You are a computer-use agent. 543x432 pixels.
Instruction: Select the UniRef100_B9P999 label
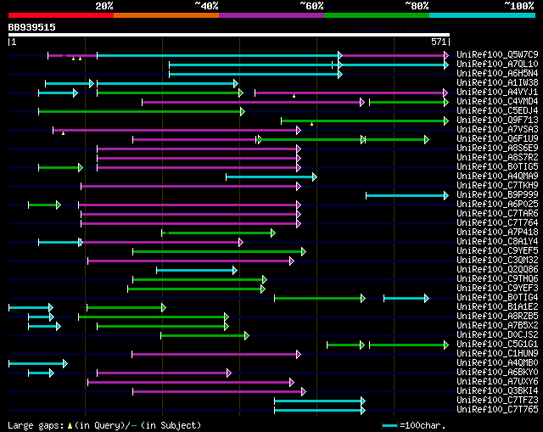(497, 194)
